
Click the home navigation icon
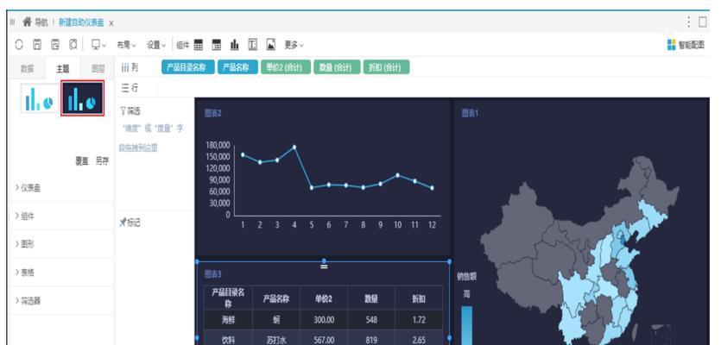(x=27, y=22)
